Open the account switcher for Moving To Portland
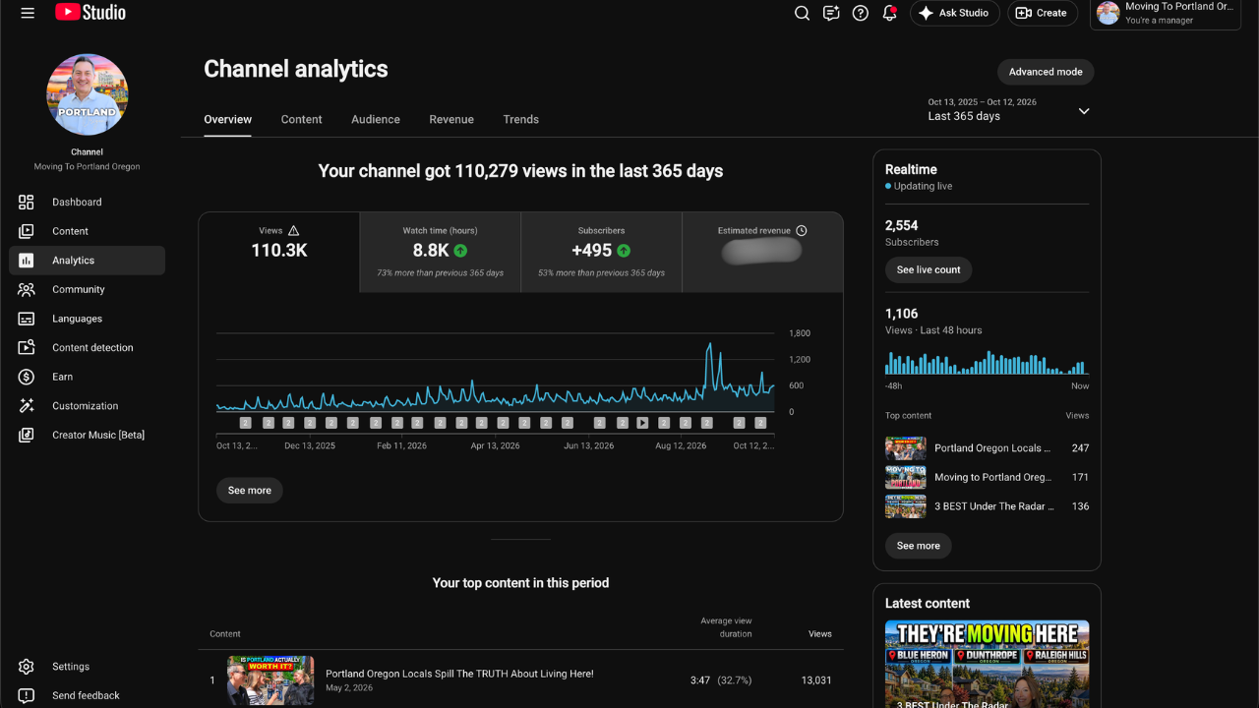The image size is (1259, 708). (x=1165, y=13)
